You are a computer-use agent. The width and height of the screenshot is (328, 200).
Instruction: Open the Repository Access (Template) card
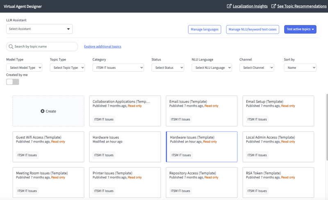202,183
